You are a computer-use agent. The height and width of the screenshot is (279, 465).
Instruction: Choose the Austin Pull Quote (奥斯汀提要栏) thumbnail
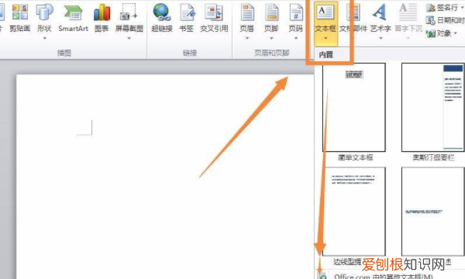click(433, 107)
